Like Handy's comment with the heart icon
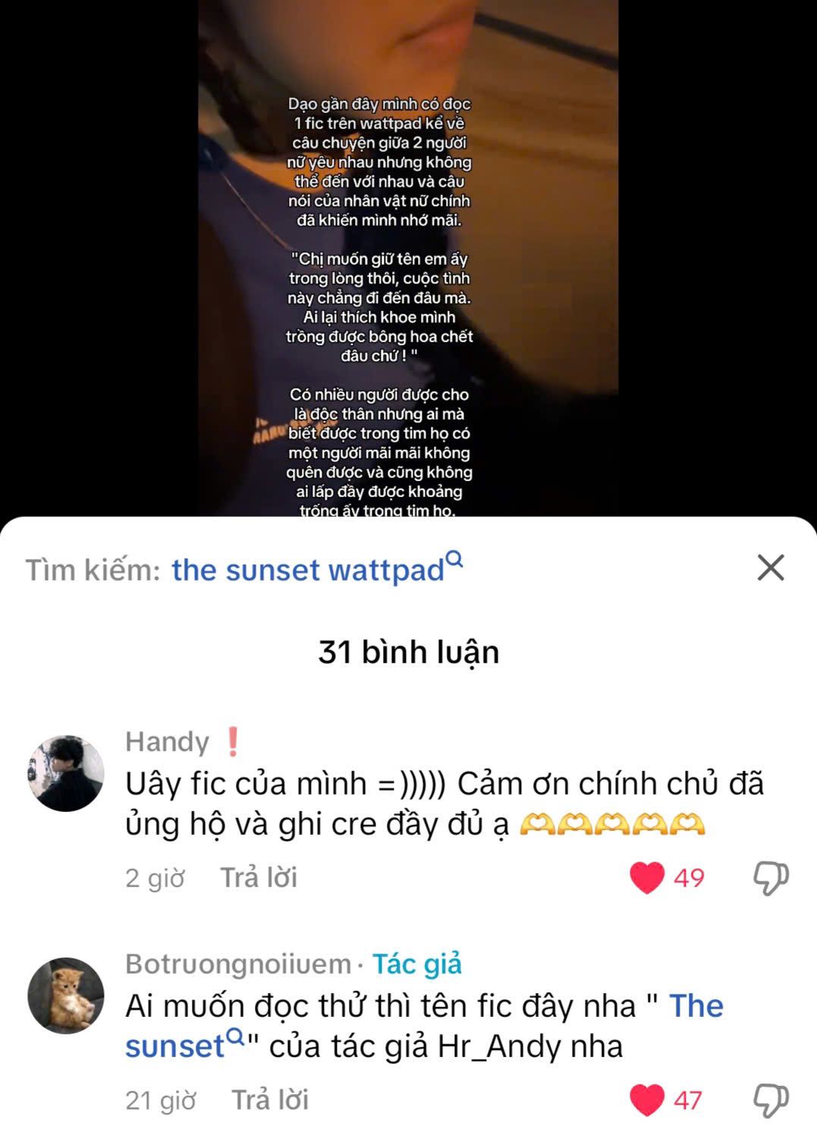This screenshot has width=817, height=1133. click(647, 878)
